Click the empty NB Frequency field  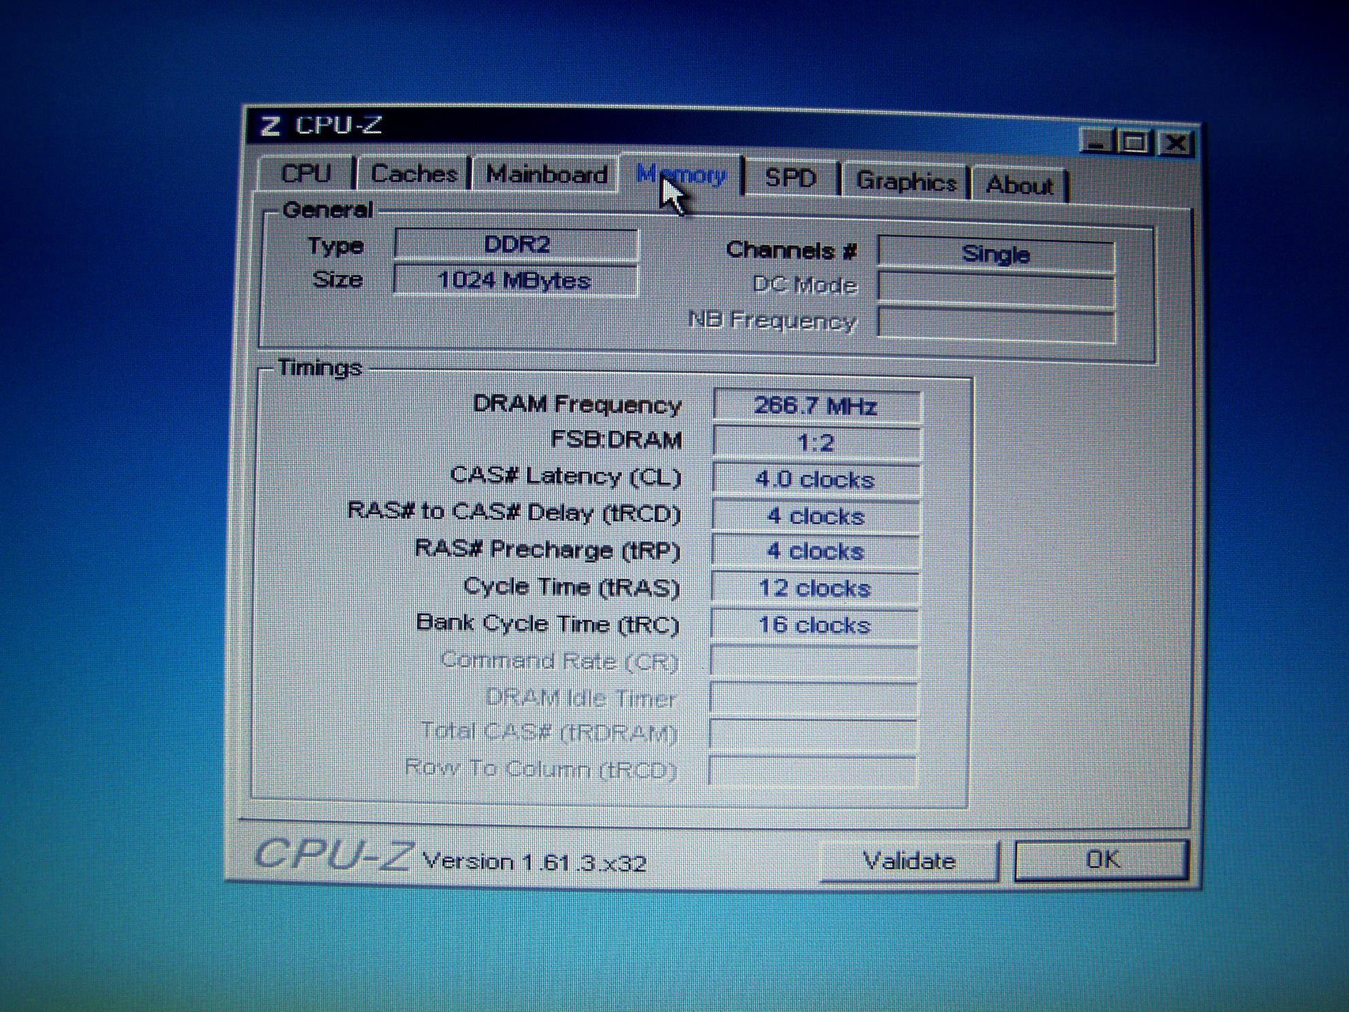coord(996,324)
